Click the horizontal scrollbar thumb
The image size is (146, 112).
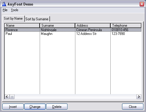click(12, 97)
